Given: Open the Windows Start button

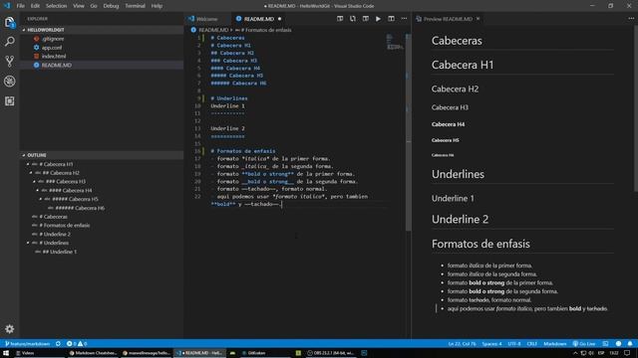Looking at the screenshot, I should 6,353.
